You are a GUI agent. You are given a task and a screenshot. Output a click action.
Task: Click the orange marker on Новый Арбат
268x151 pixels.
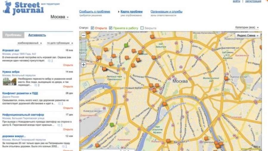point(151,85)
